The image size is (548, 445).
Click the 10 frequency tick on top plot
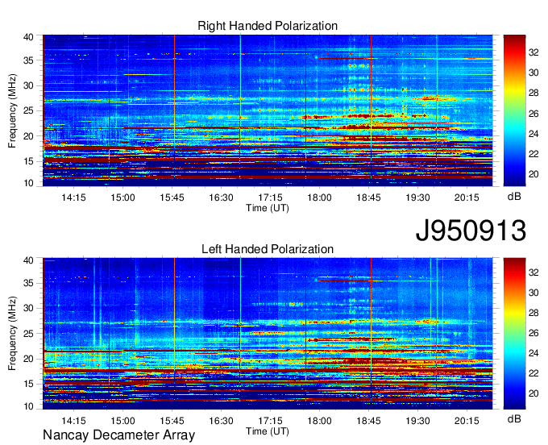pyautogui.click(x=29, y=183)
